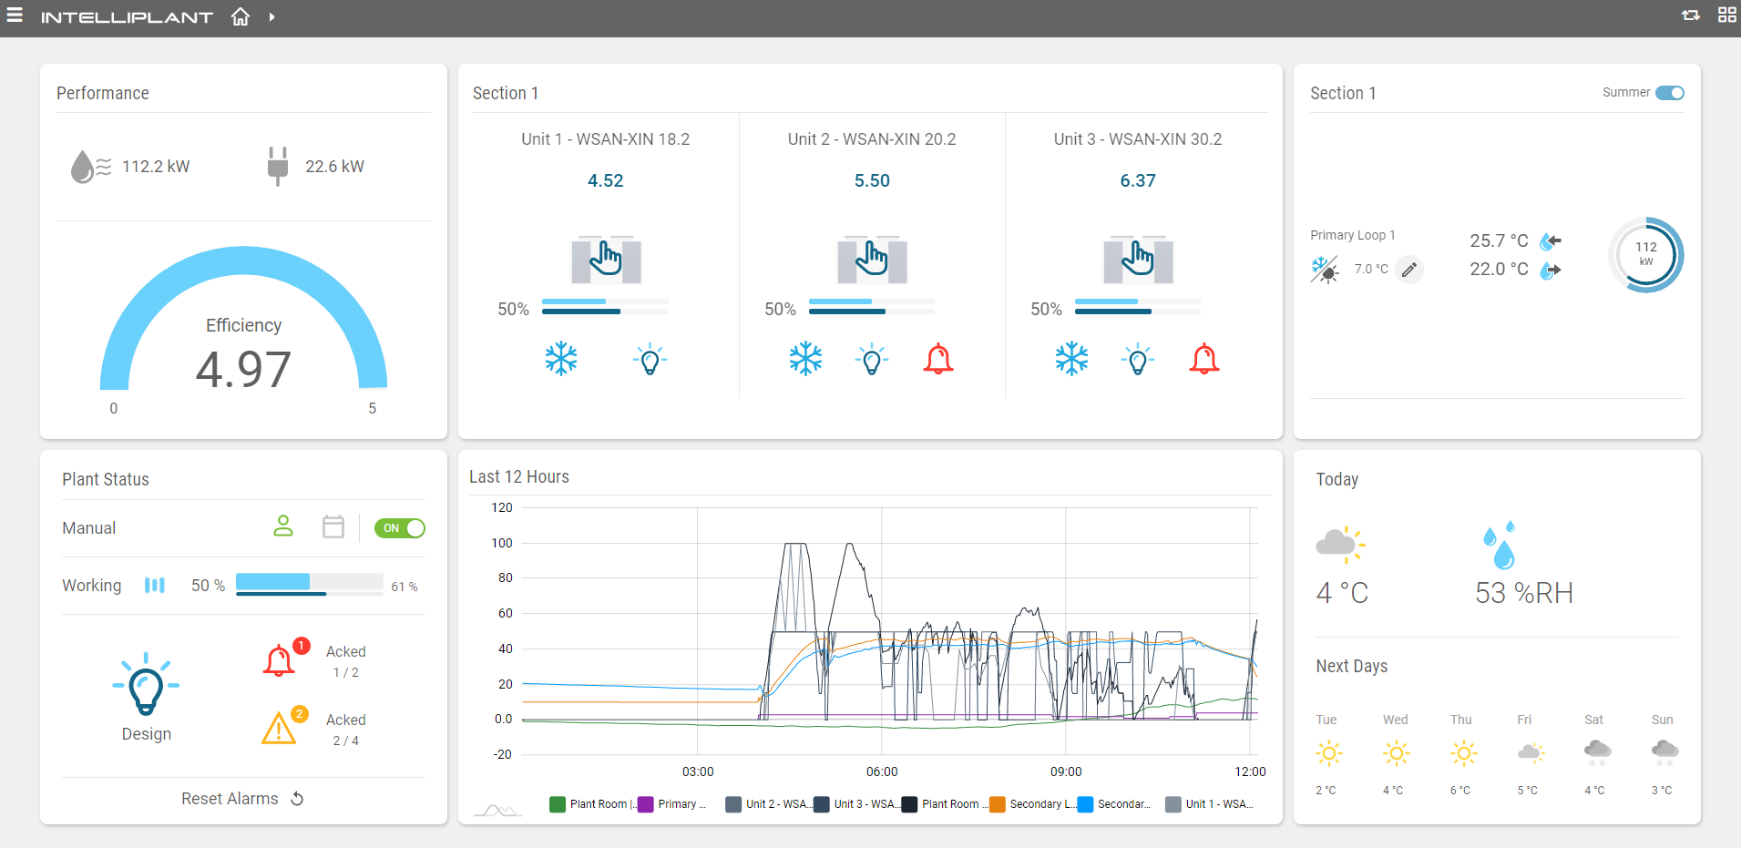1741x848 pixels.
Task: Click the bulb status icon on Unit 2
Action: tap(872, 359)
